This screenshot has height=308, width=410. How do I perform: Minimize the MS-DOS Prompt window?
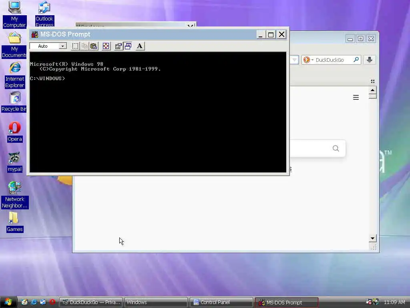coord(260,34)
